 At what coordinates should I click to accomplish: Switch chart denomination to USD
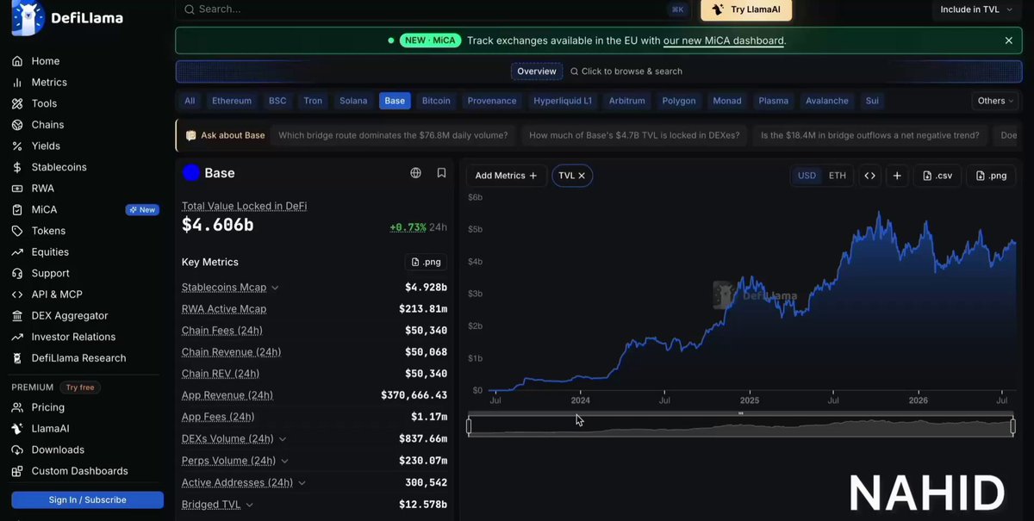807,176
